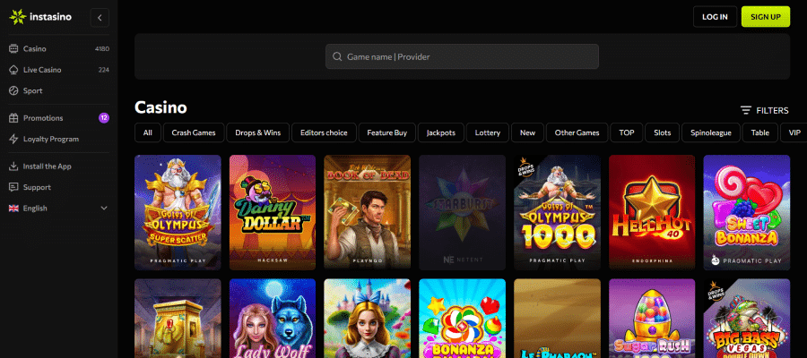Open the Loyalty Program page

[58, 140]
